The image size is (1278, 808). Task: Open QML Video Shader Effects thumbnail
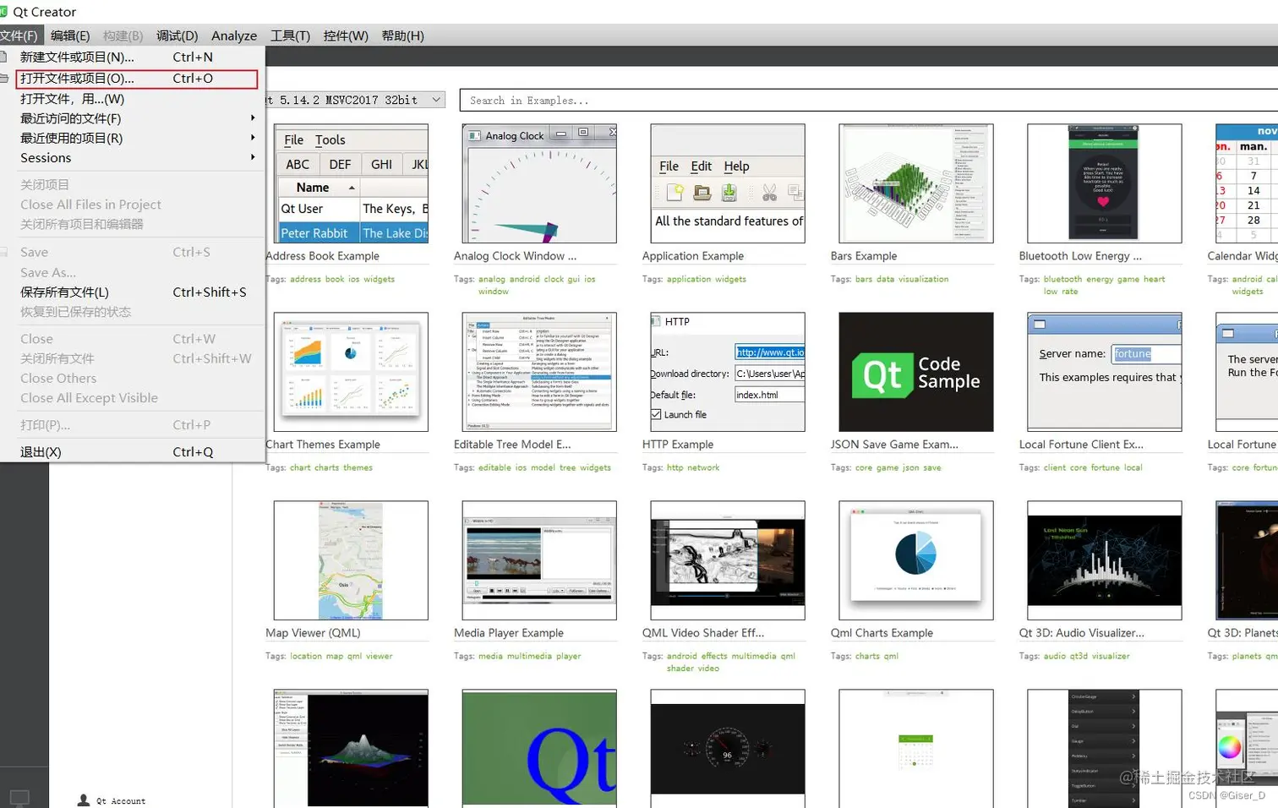coord(728,560)
